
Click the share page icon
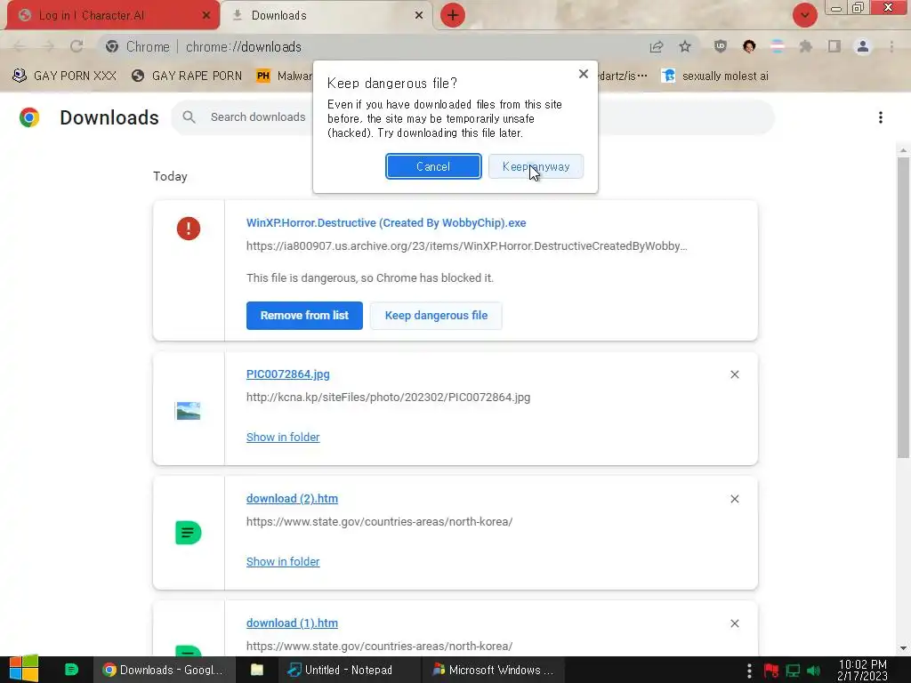[657, 46]
